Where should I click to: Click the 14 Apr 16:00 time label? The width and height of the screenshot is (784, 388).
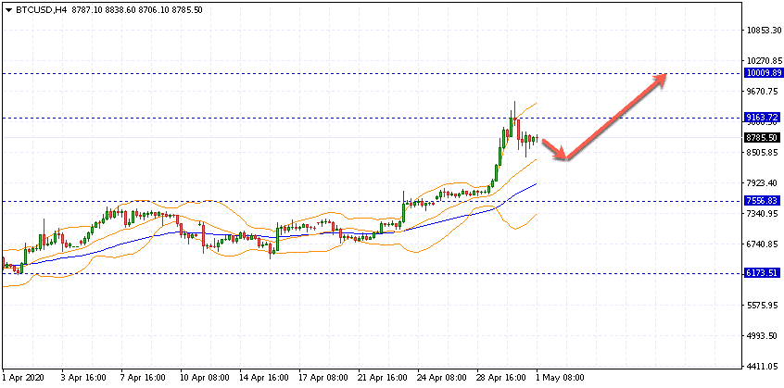(264, 378)
